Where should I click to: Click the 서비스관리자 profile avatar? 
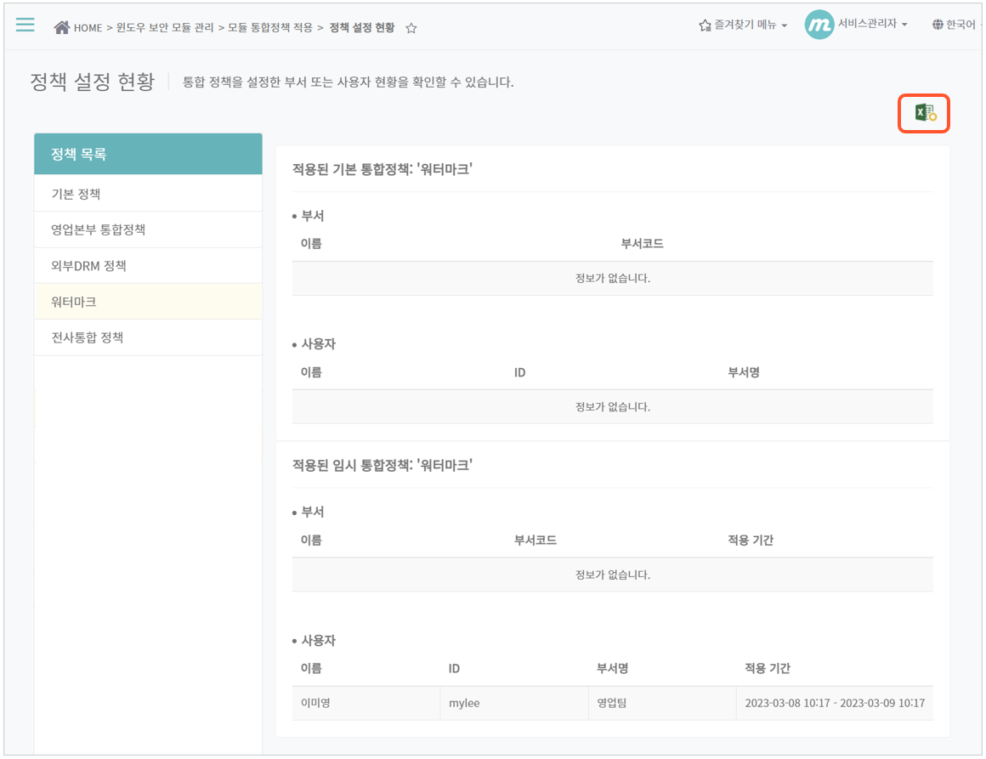pyautogui.click(x=819, y=25)
